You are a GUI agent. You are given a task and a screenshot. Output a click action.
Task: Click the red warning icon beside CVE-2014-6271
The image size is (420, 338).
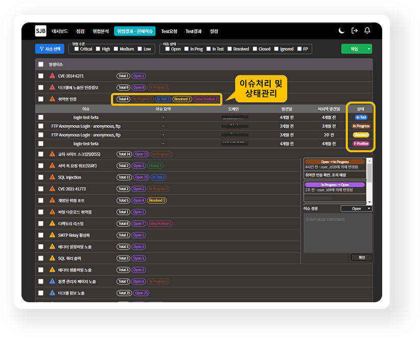coord(52,76)
